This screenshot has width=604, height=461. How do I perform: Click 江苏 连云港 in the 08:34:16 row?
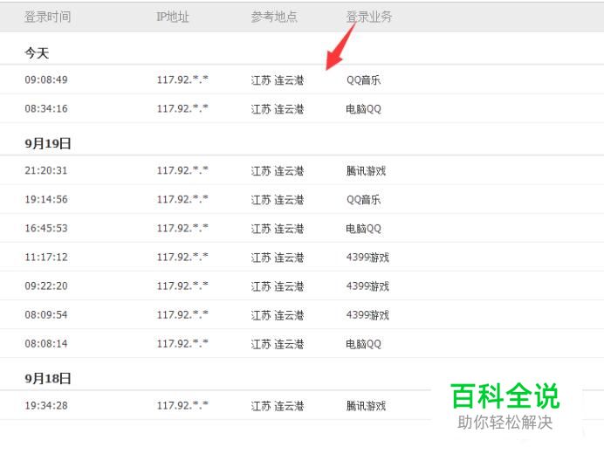tap(278, 109)
